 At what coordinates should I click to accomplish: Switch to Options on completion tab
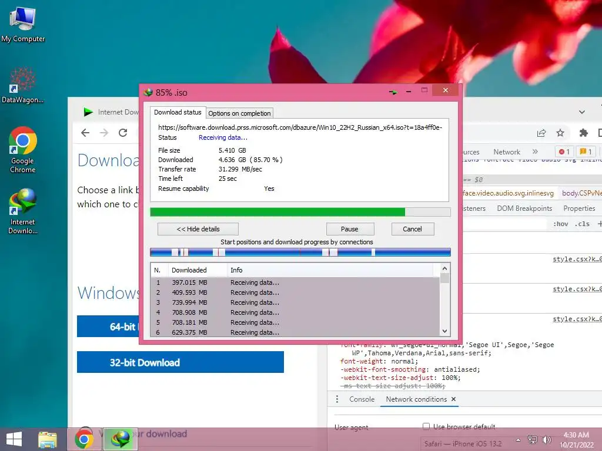point(240,113)
